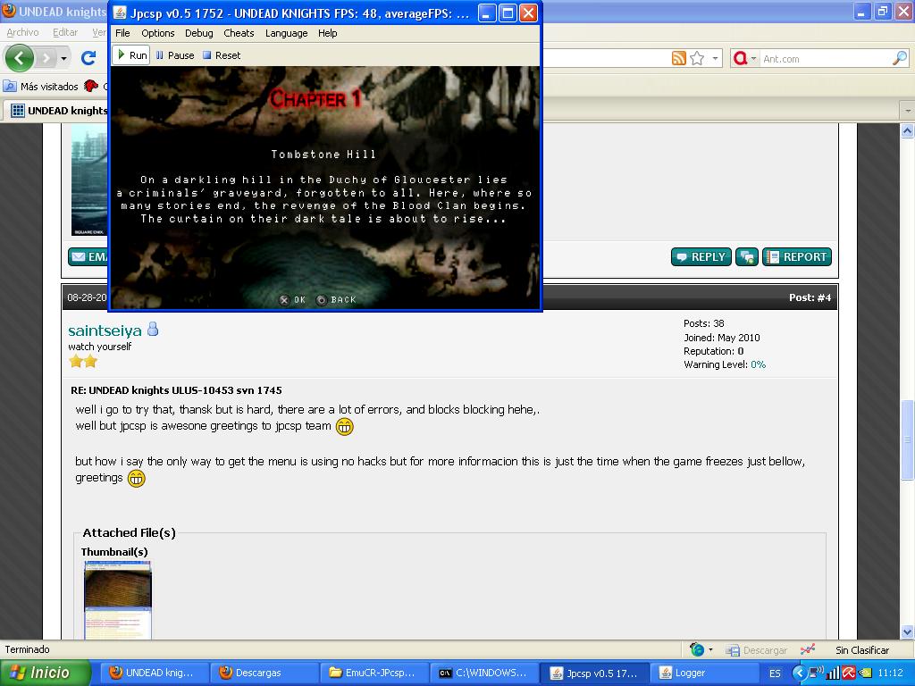The height and width of the screenshot is (686, 915).
Task: Open the search engine selector dropdown
Action: (744, 58)
